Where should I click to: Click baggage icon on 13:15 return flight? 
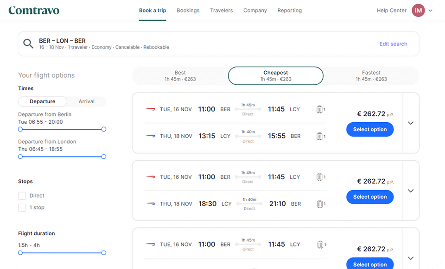coord(319,136)
